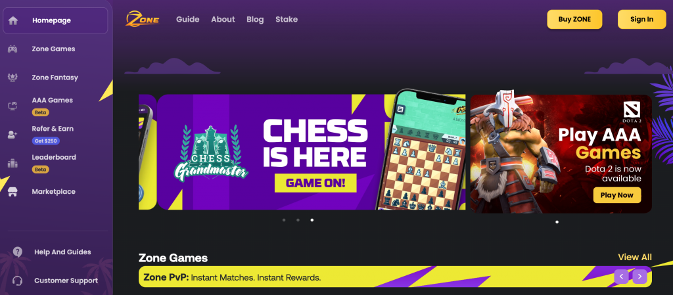The width and height of the screenshot is (673, 295).
Task: Click the dot under Dota banner
Action: point(557,222)
